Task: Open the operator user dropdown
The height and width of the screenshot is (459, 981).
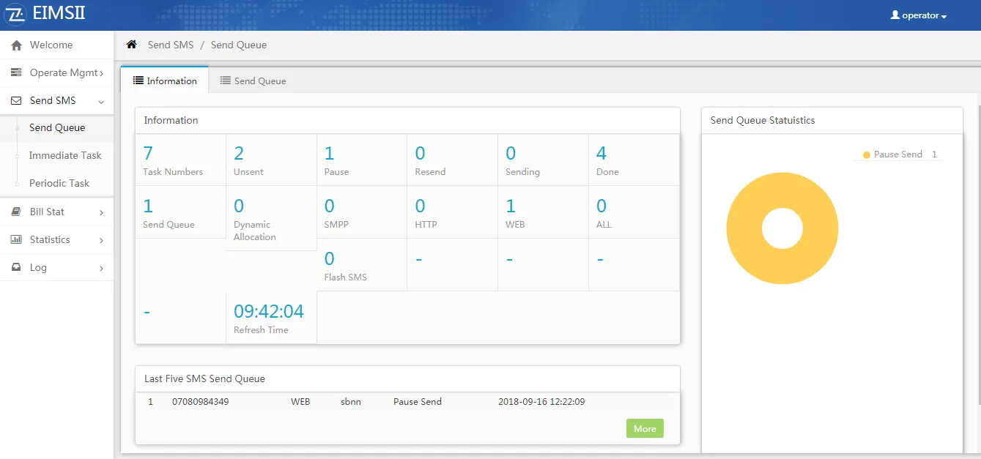Action: (919, 15)
